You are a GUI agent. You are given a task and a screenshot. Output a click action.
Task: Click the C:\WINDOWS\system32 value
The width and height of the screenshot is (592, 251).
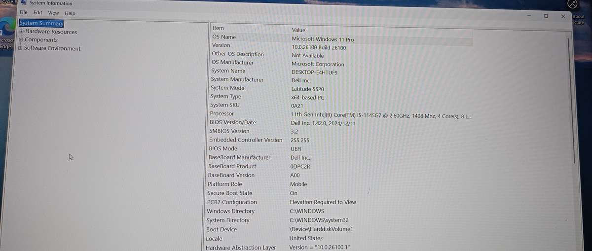coord(319,220)
